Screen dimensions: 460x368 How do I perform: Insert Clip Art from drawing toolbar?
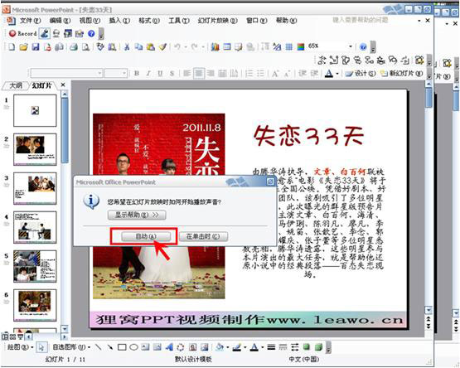(193, 347)
